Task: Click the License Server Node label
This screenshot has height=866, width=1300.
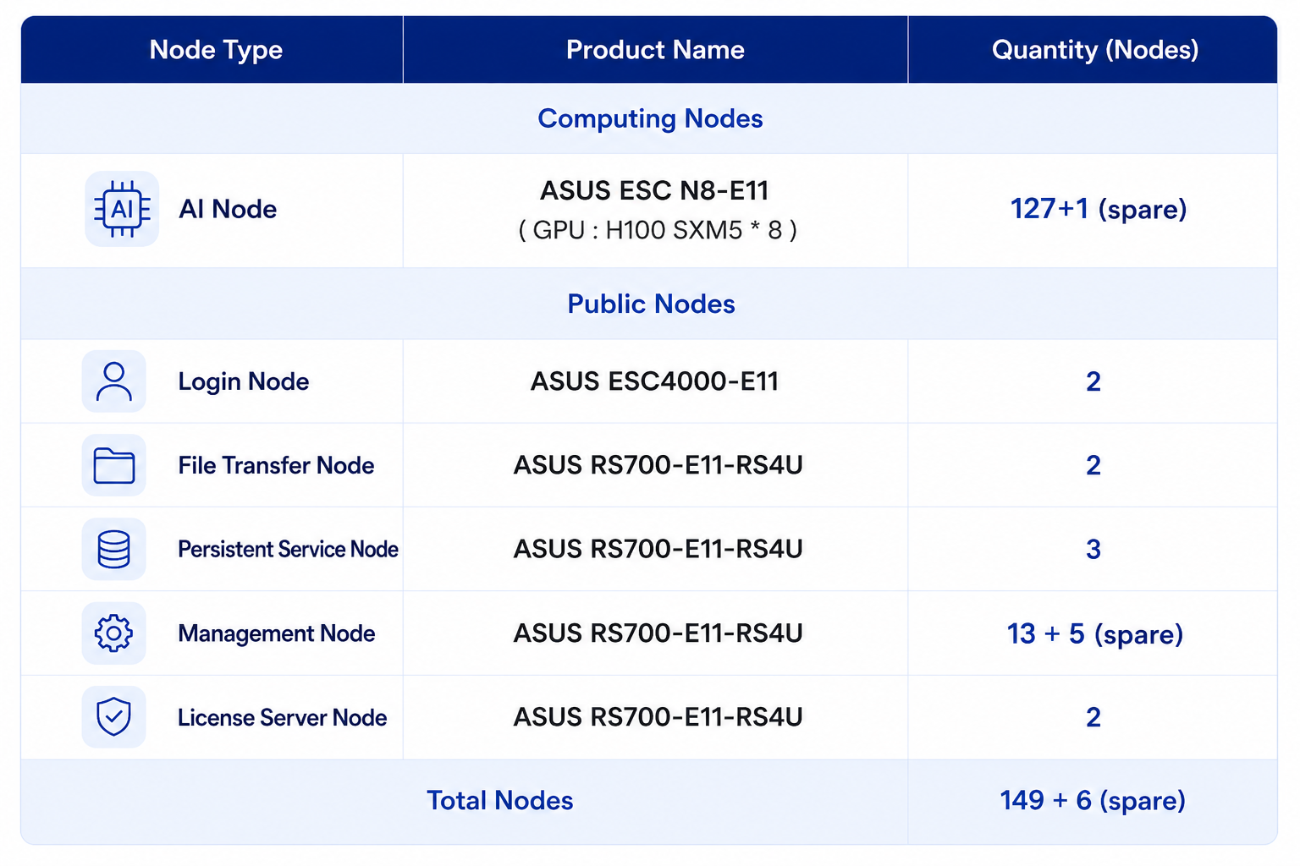Action: click(x=282, y=717)
